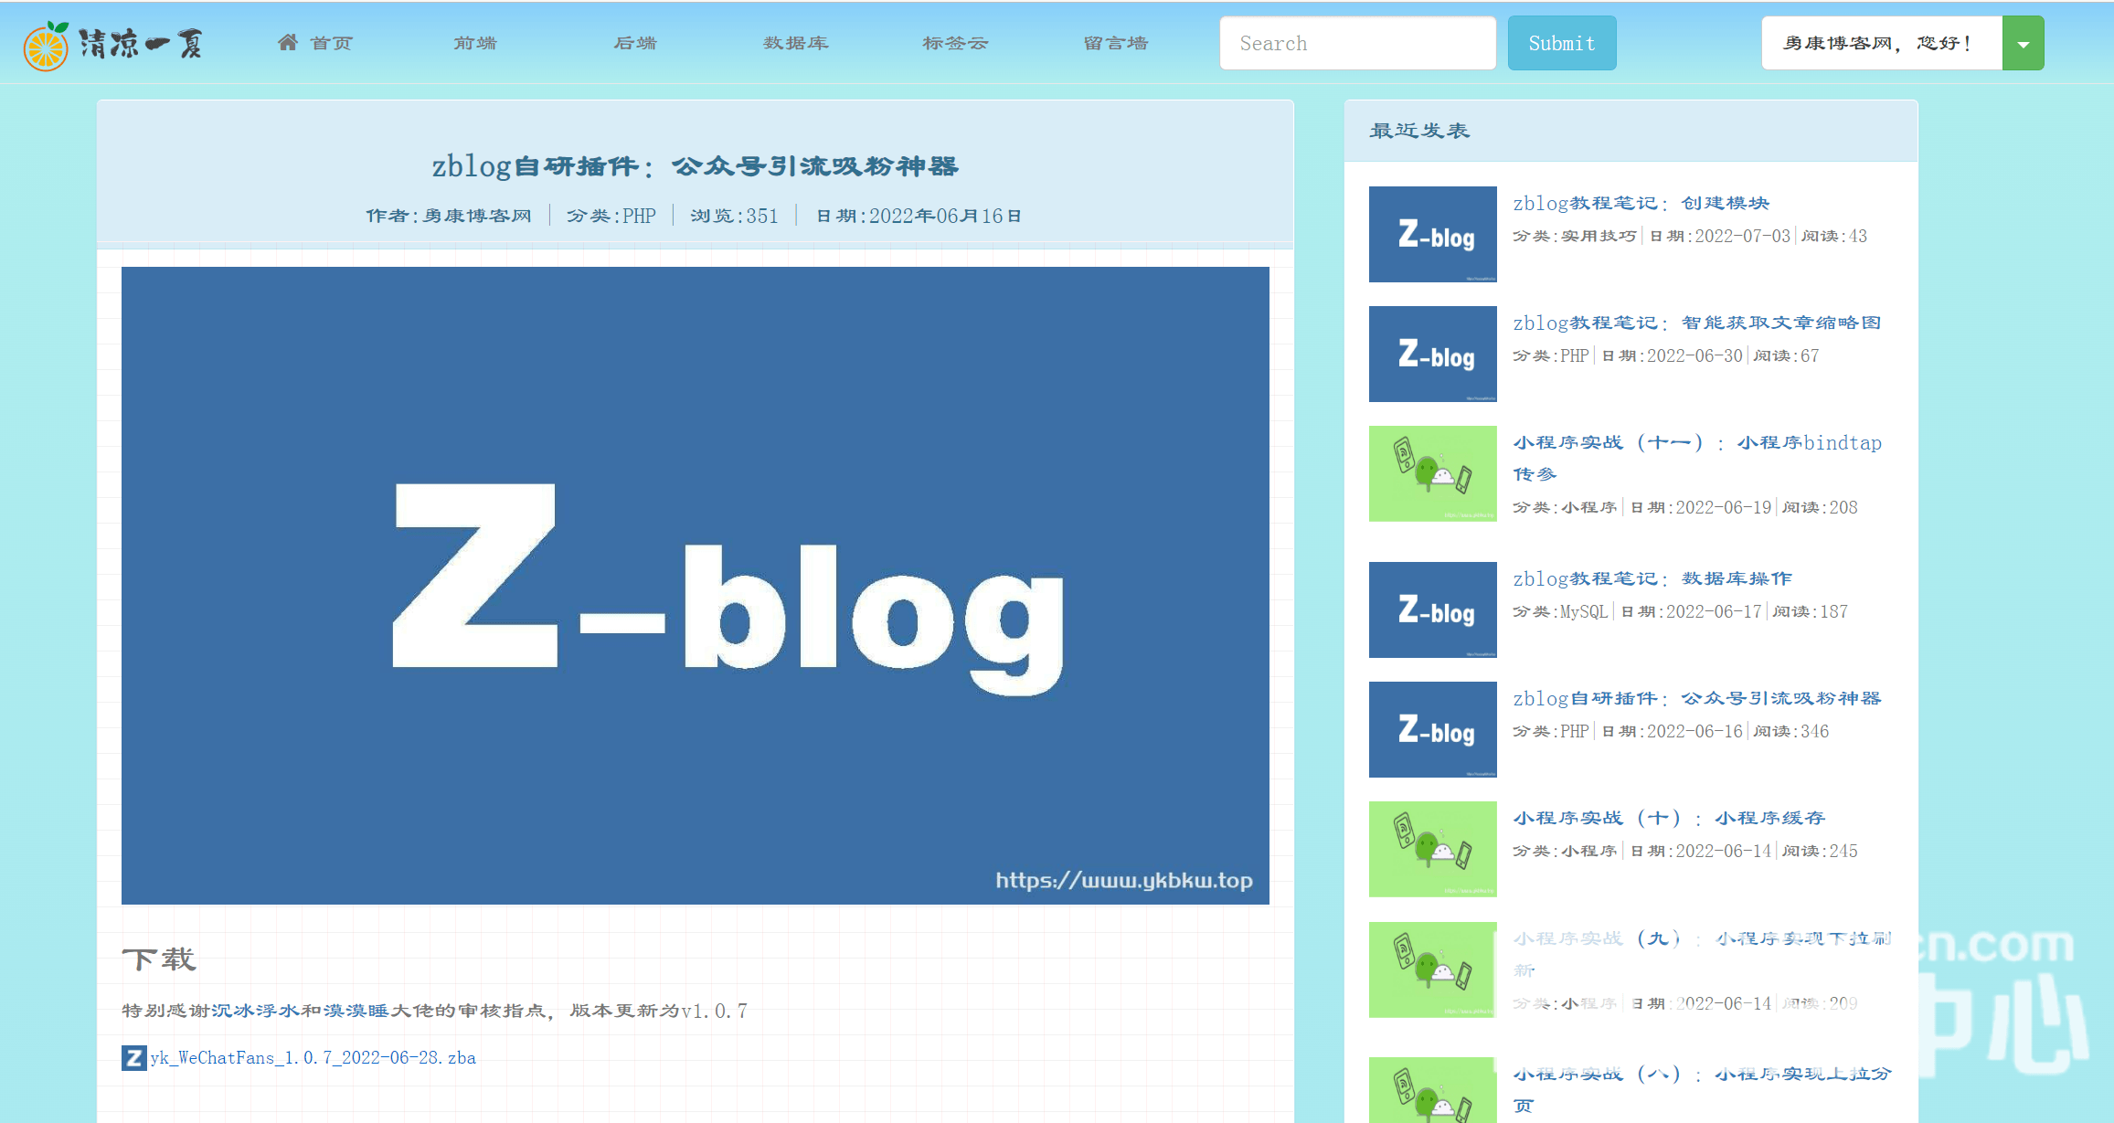The image size is (2114, 1123).
Task: Open the 数据库 menu item
Action: (x=796, y=43)
